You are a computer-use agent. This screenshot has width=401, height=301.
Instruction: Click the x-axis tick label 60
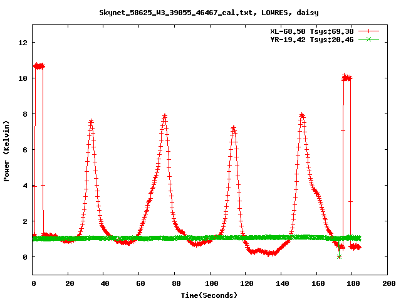pos(140,283)
